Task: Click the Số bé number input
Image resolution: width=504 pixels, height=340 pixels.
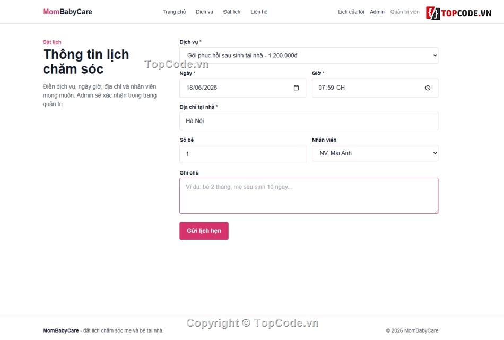Action: [x=242, y=154]
